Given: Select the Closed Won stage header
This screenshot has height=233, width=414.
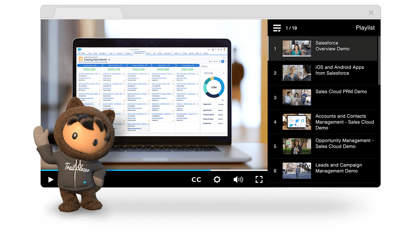Looking at the screenshot, I should coord(187,65).
